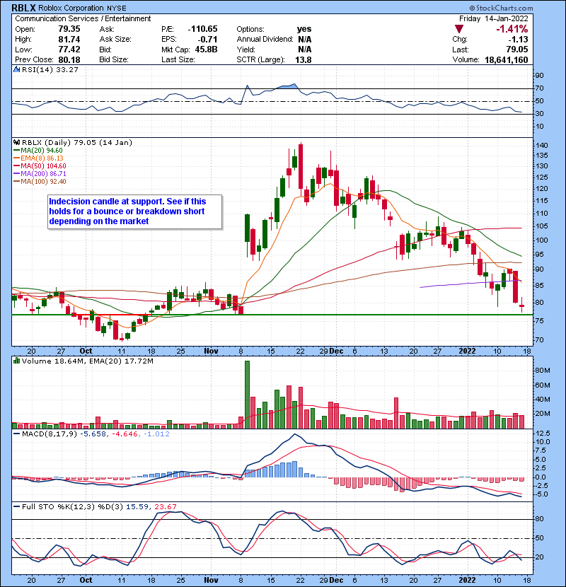Click the tallest green volume bar in November

pyautogui.click(x=247, y=395)
